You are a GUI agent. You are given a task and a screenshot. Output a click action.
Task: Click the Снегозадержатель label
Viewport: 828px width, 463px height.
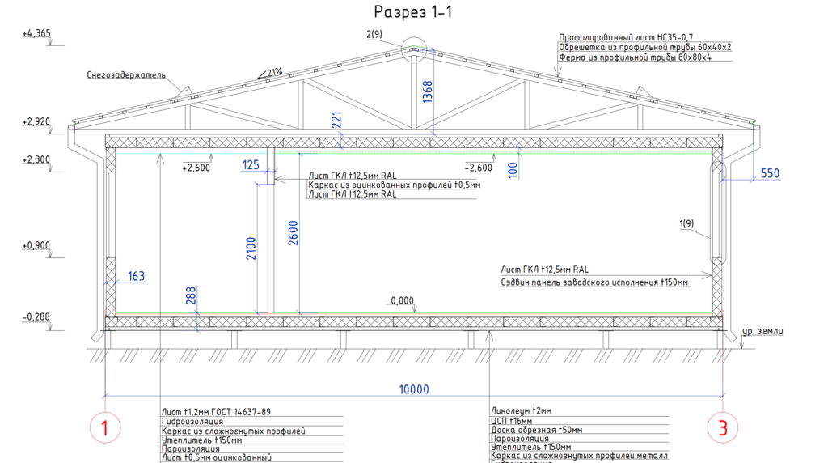coord(125,75)
